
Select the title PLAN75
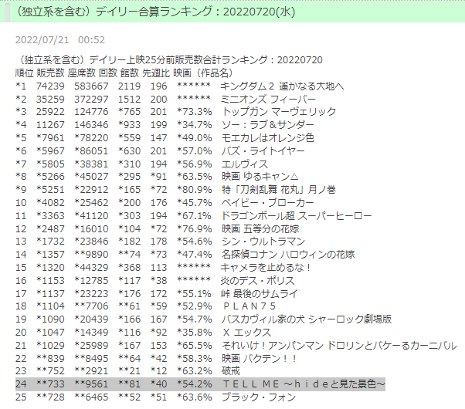249,306
